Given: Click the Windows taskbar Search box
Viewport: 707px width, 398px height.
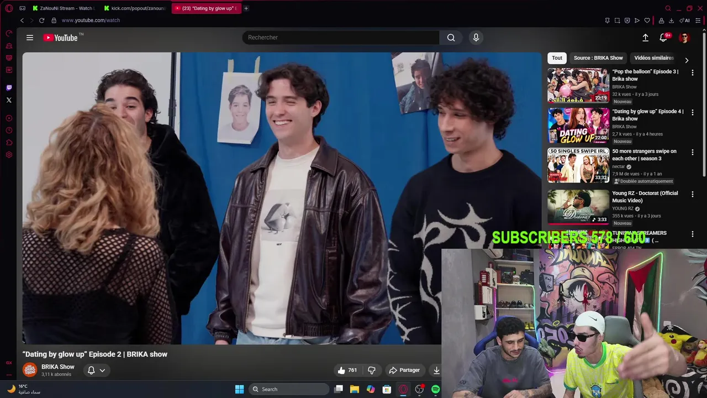Looking at the screenshot, I should tap(289, 389).
